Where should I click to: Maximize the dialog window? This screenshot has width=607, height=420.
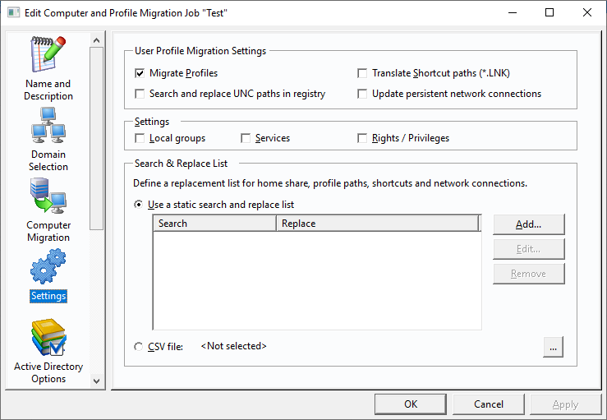point(550,12)
